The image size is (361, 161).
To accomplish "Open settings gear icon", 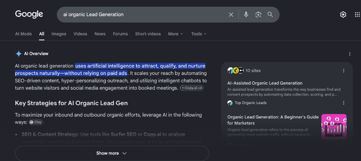I will click(x=343, y=15).
